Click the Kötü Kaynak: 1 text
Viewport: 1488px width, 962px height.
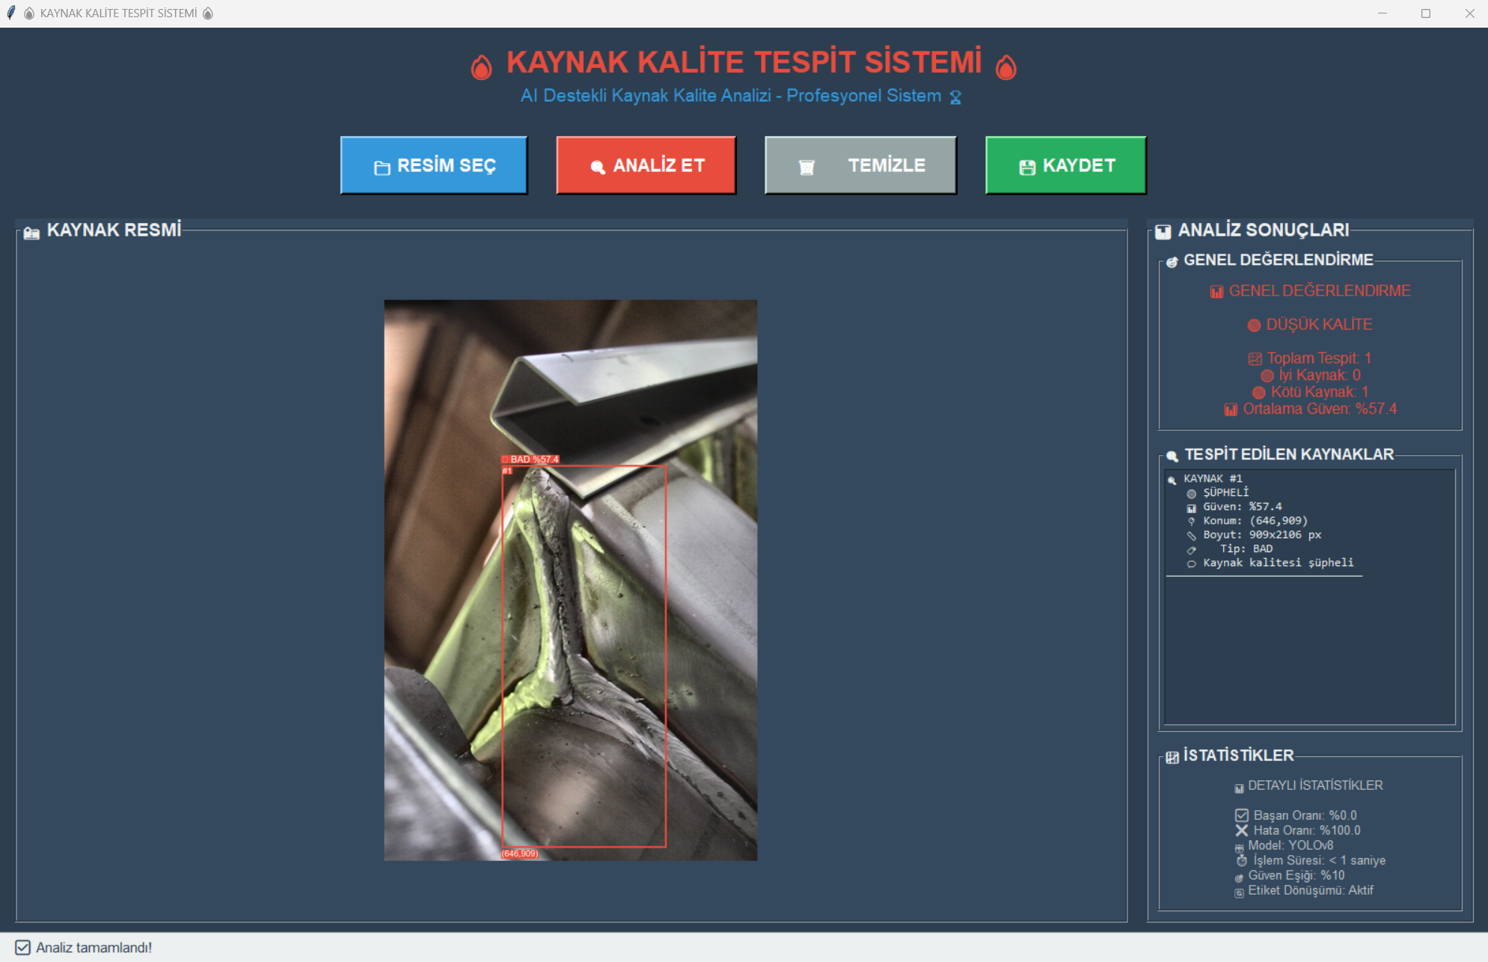[1319, 392]
